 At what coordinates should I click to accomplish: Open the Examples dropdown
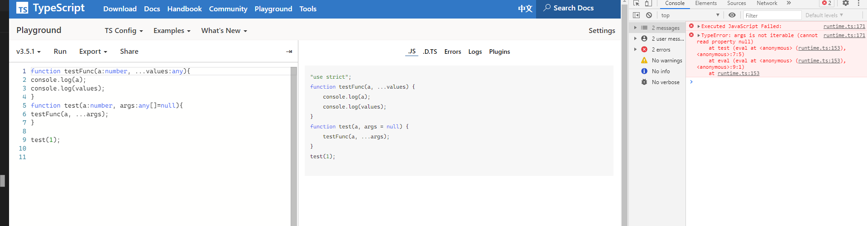point(172,31)
